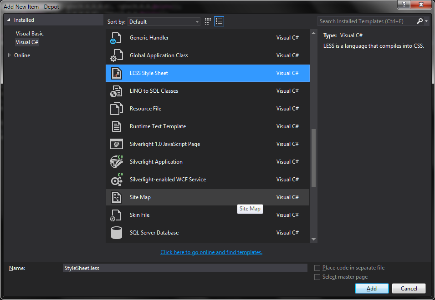Expand the Online templates node
This screenshot has width=435, height=300.
coord(10,55)
